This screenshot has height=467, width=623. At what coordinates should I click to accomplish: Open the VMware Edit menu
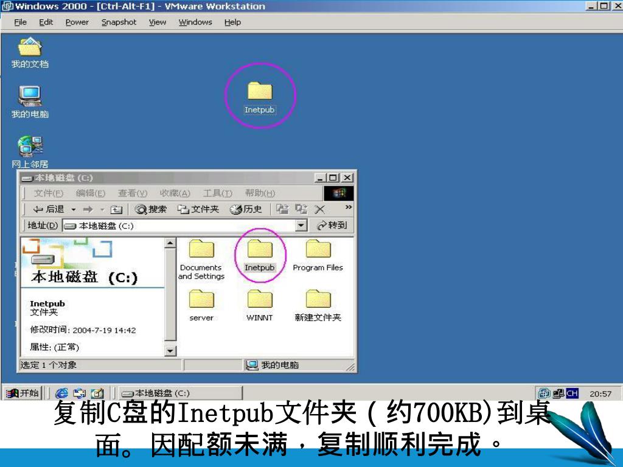tap(46, 22)
